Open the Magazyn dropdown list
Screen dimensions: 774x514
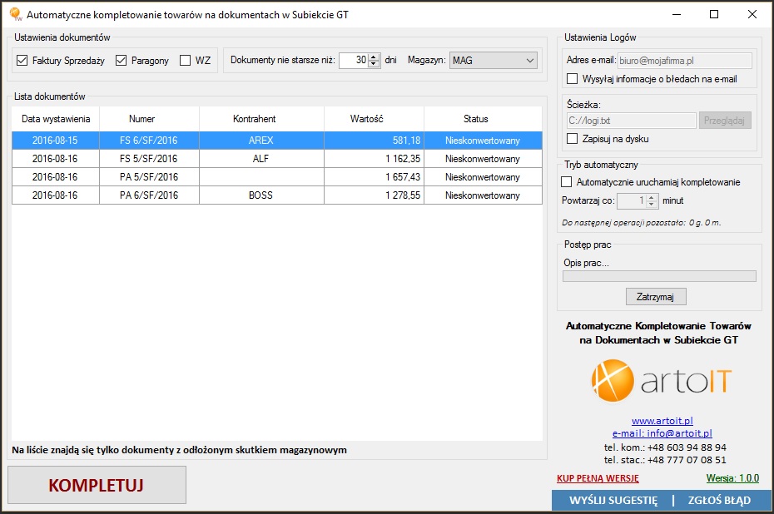[x=530, y=61]
